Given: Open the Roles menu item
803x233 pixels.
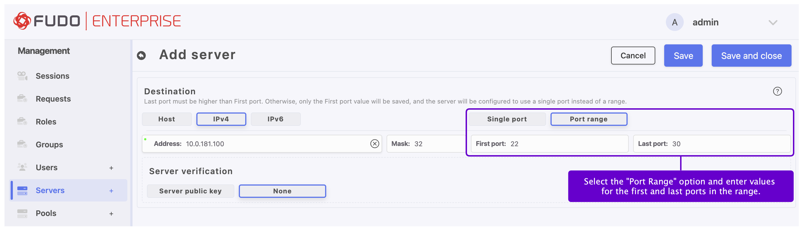Looking at the screenshot, I should click(46, 122).
